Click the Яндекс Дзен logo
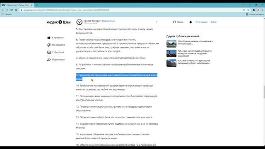 click(x=58, y=22)
